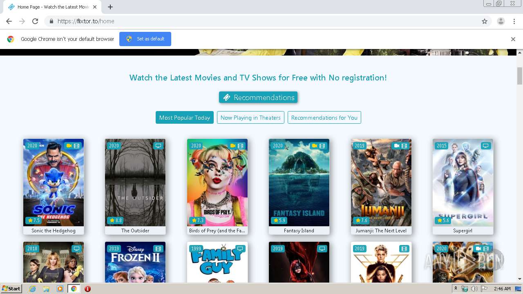This screenshot has height=294, width=523.
Task: View site security lock info
Action: (51, 21)
